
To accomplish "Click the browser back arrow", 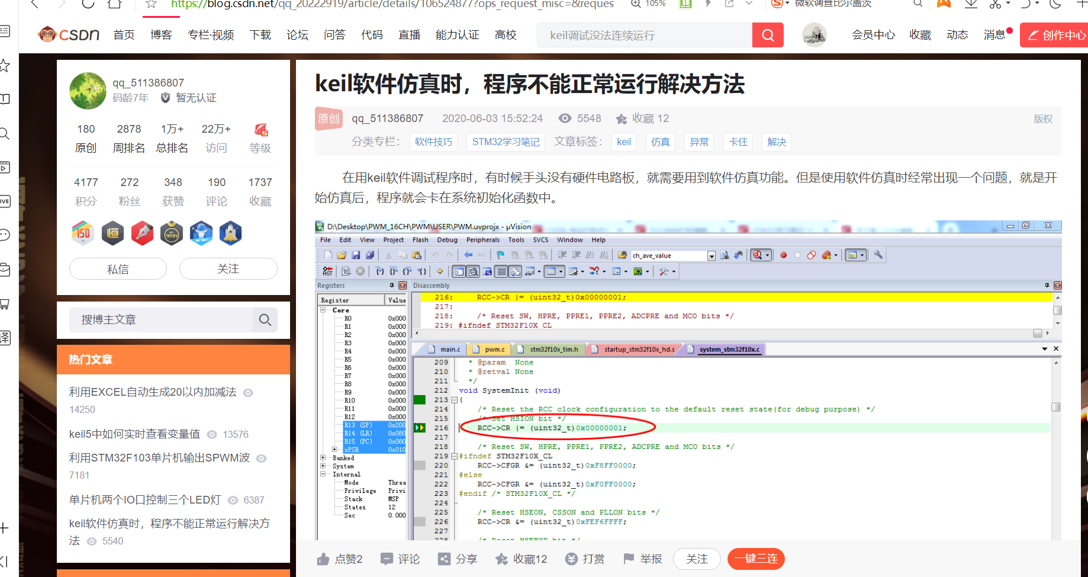I will click(x=34, y=4).
